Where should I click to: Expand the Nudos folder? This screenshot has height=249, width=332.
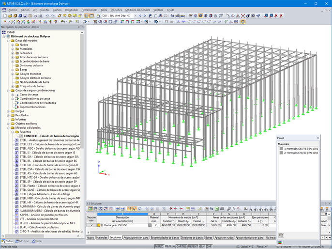tap(13, 45)
